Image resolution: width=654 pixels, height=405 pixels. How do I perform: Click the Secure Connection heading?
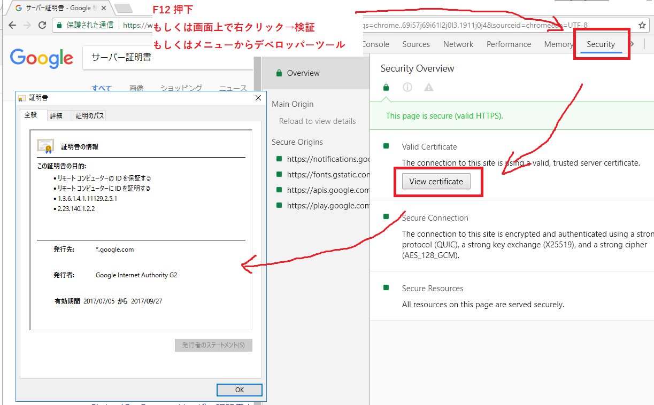click(x=435, y=218)
